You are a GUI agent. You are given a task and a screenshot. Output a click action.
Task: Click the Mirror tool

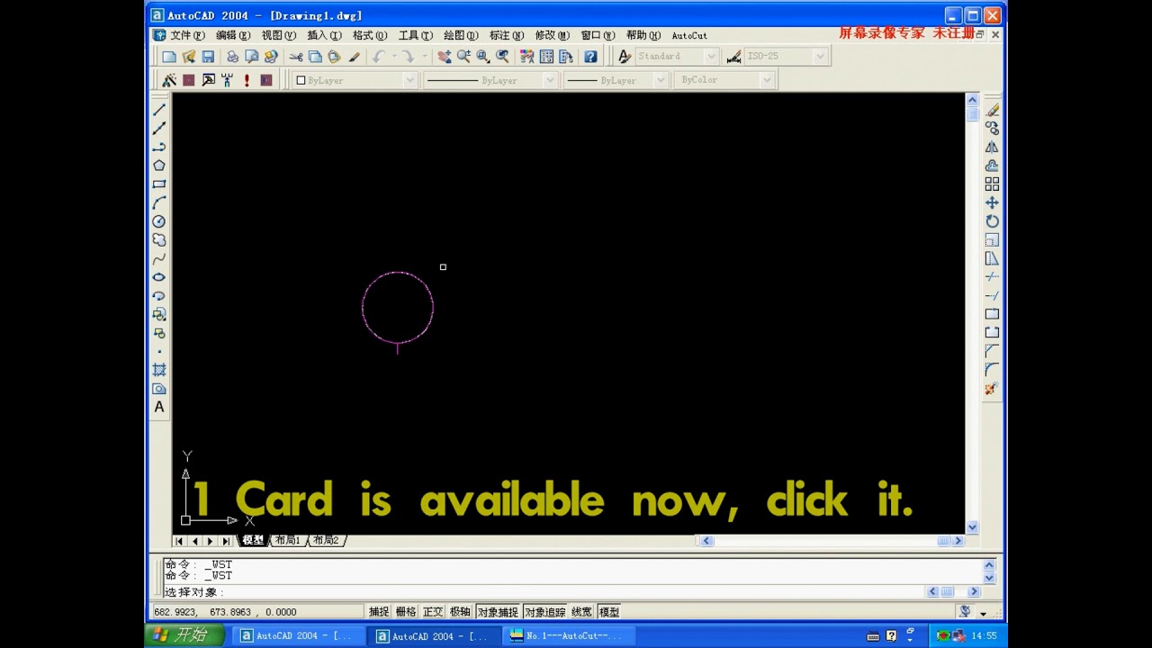coord(992,147)
